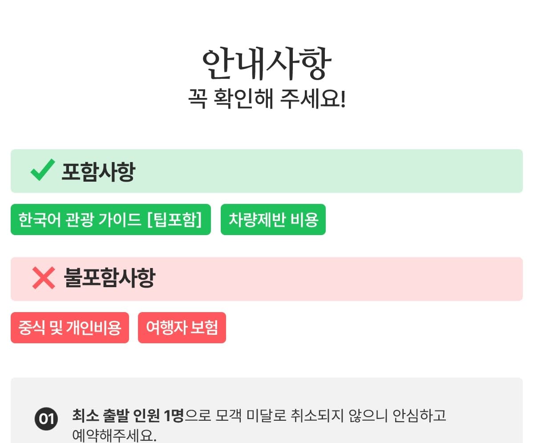Click the red X icon
This screenshot has width=534, height=443.
[44, 278]
